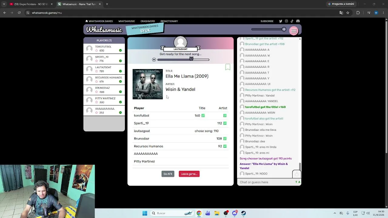This screenshot has width=388, height=218.
Task: Click the red Leave game button
Action: (x=189, y=174)
